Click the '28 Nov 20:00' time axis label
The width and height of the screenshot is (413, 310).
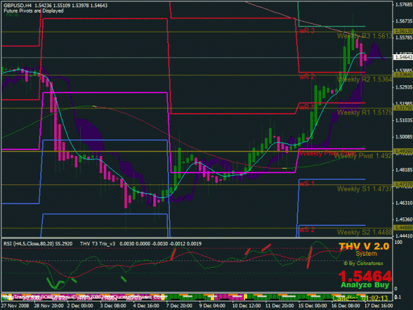tap(49, 306)
